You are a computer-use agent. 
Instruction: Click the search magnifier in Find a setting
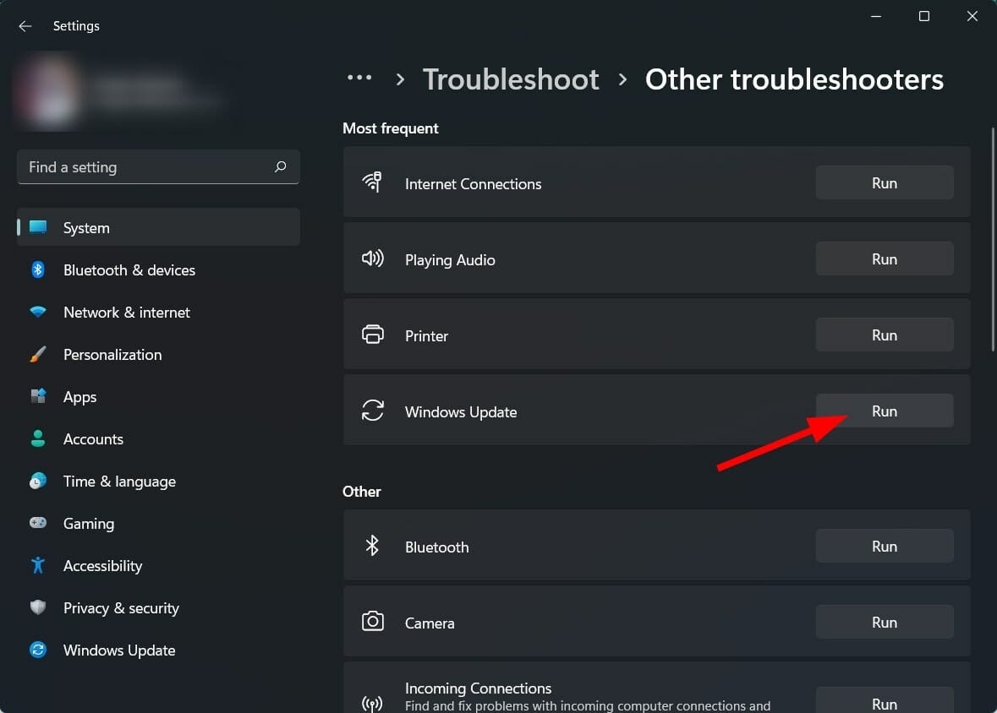(x=280, y=166)
